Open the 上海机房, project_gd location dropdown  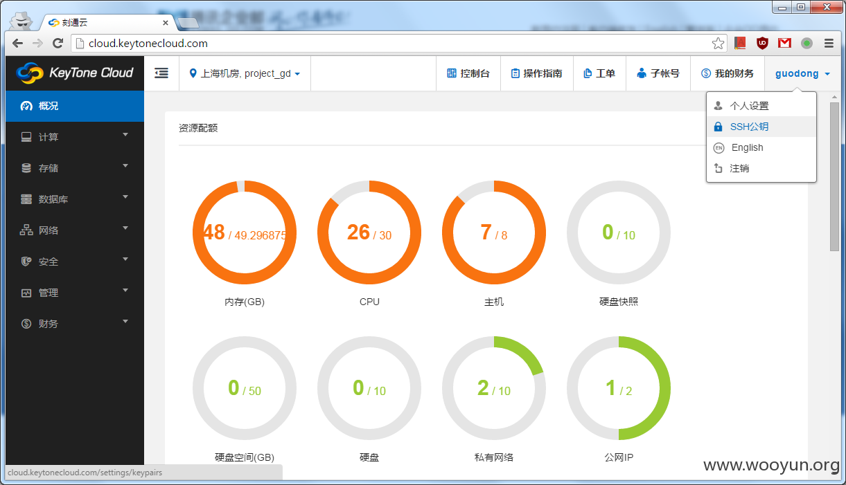pos(245,73)
